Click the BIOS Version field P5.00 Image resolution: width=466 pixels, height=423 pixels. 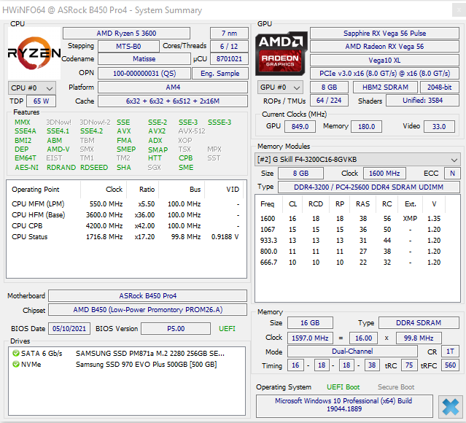[176, 329]
